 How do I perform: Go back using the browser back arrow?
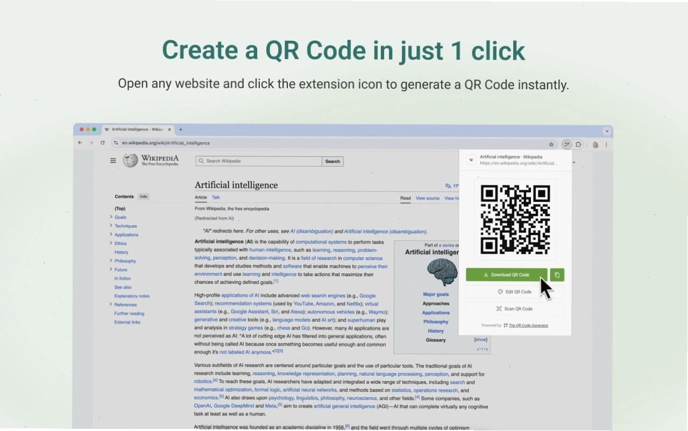[x=80, y=143]
